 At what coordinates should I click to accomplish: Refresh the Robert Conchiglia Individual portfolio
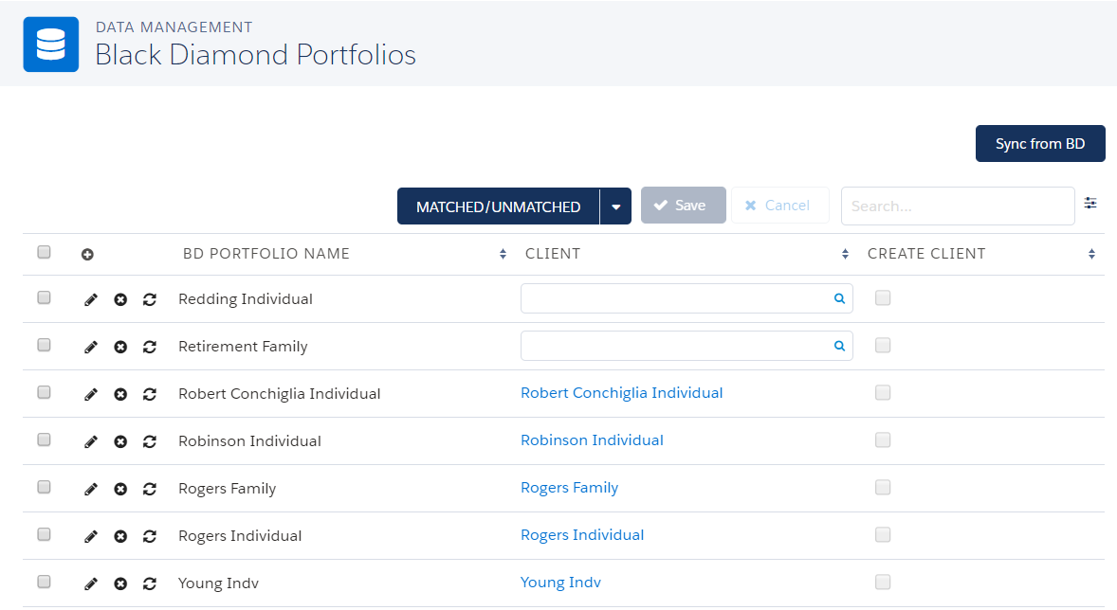point(150,394)
